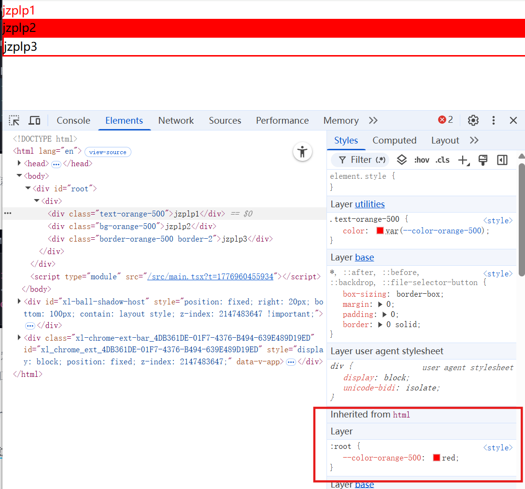Screen dimensions: 525x489
Task: Select the bg-orange-500 div node
Action: pos(132,226)
